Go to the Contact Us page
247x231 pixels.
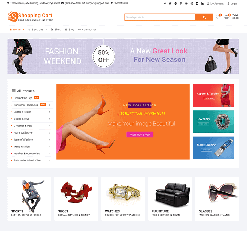point(88,29)
